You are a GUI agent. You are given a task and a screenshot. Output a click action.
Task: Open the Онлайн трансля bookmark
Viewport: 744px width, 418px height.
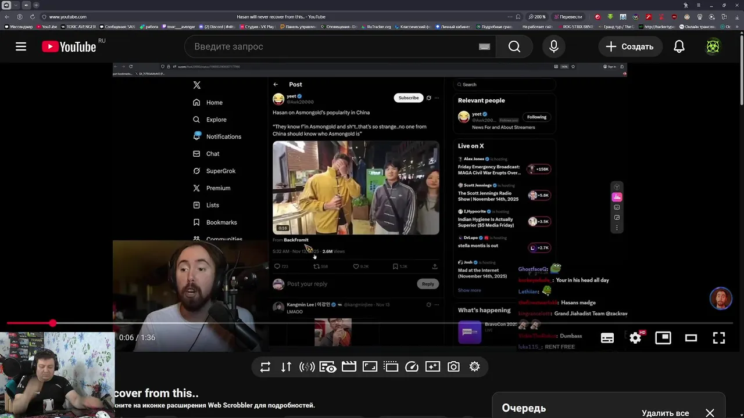point(699,27)
